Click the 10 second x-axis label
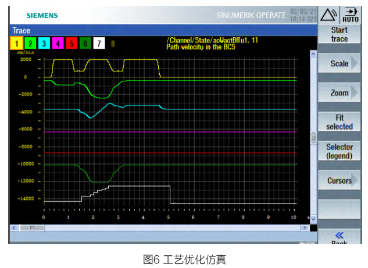 point(294,217)
